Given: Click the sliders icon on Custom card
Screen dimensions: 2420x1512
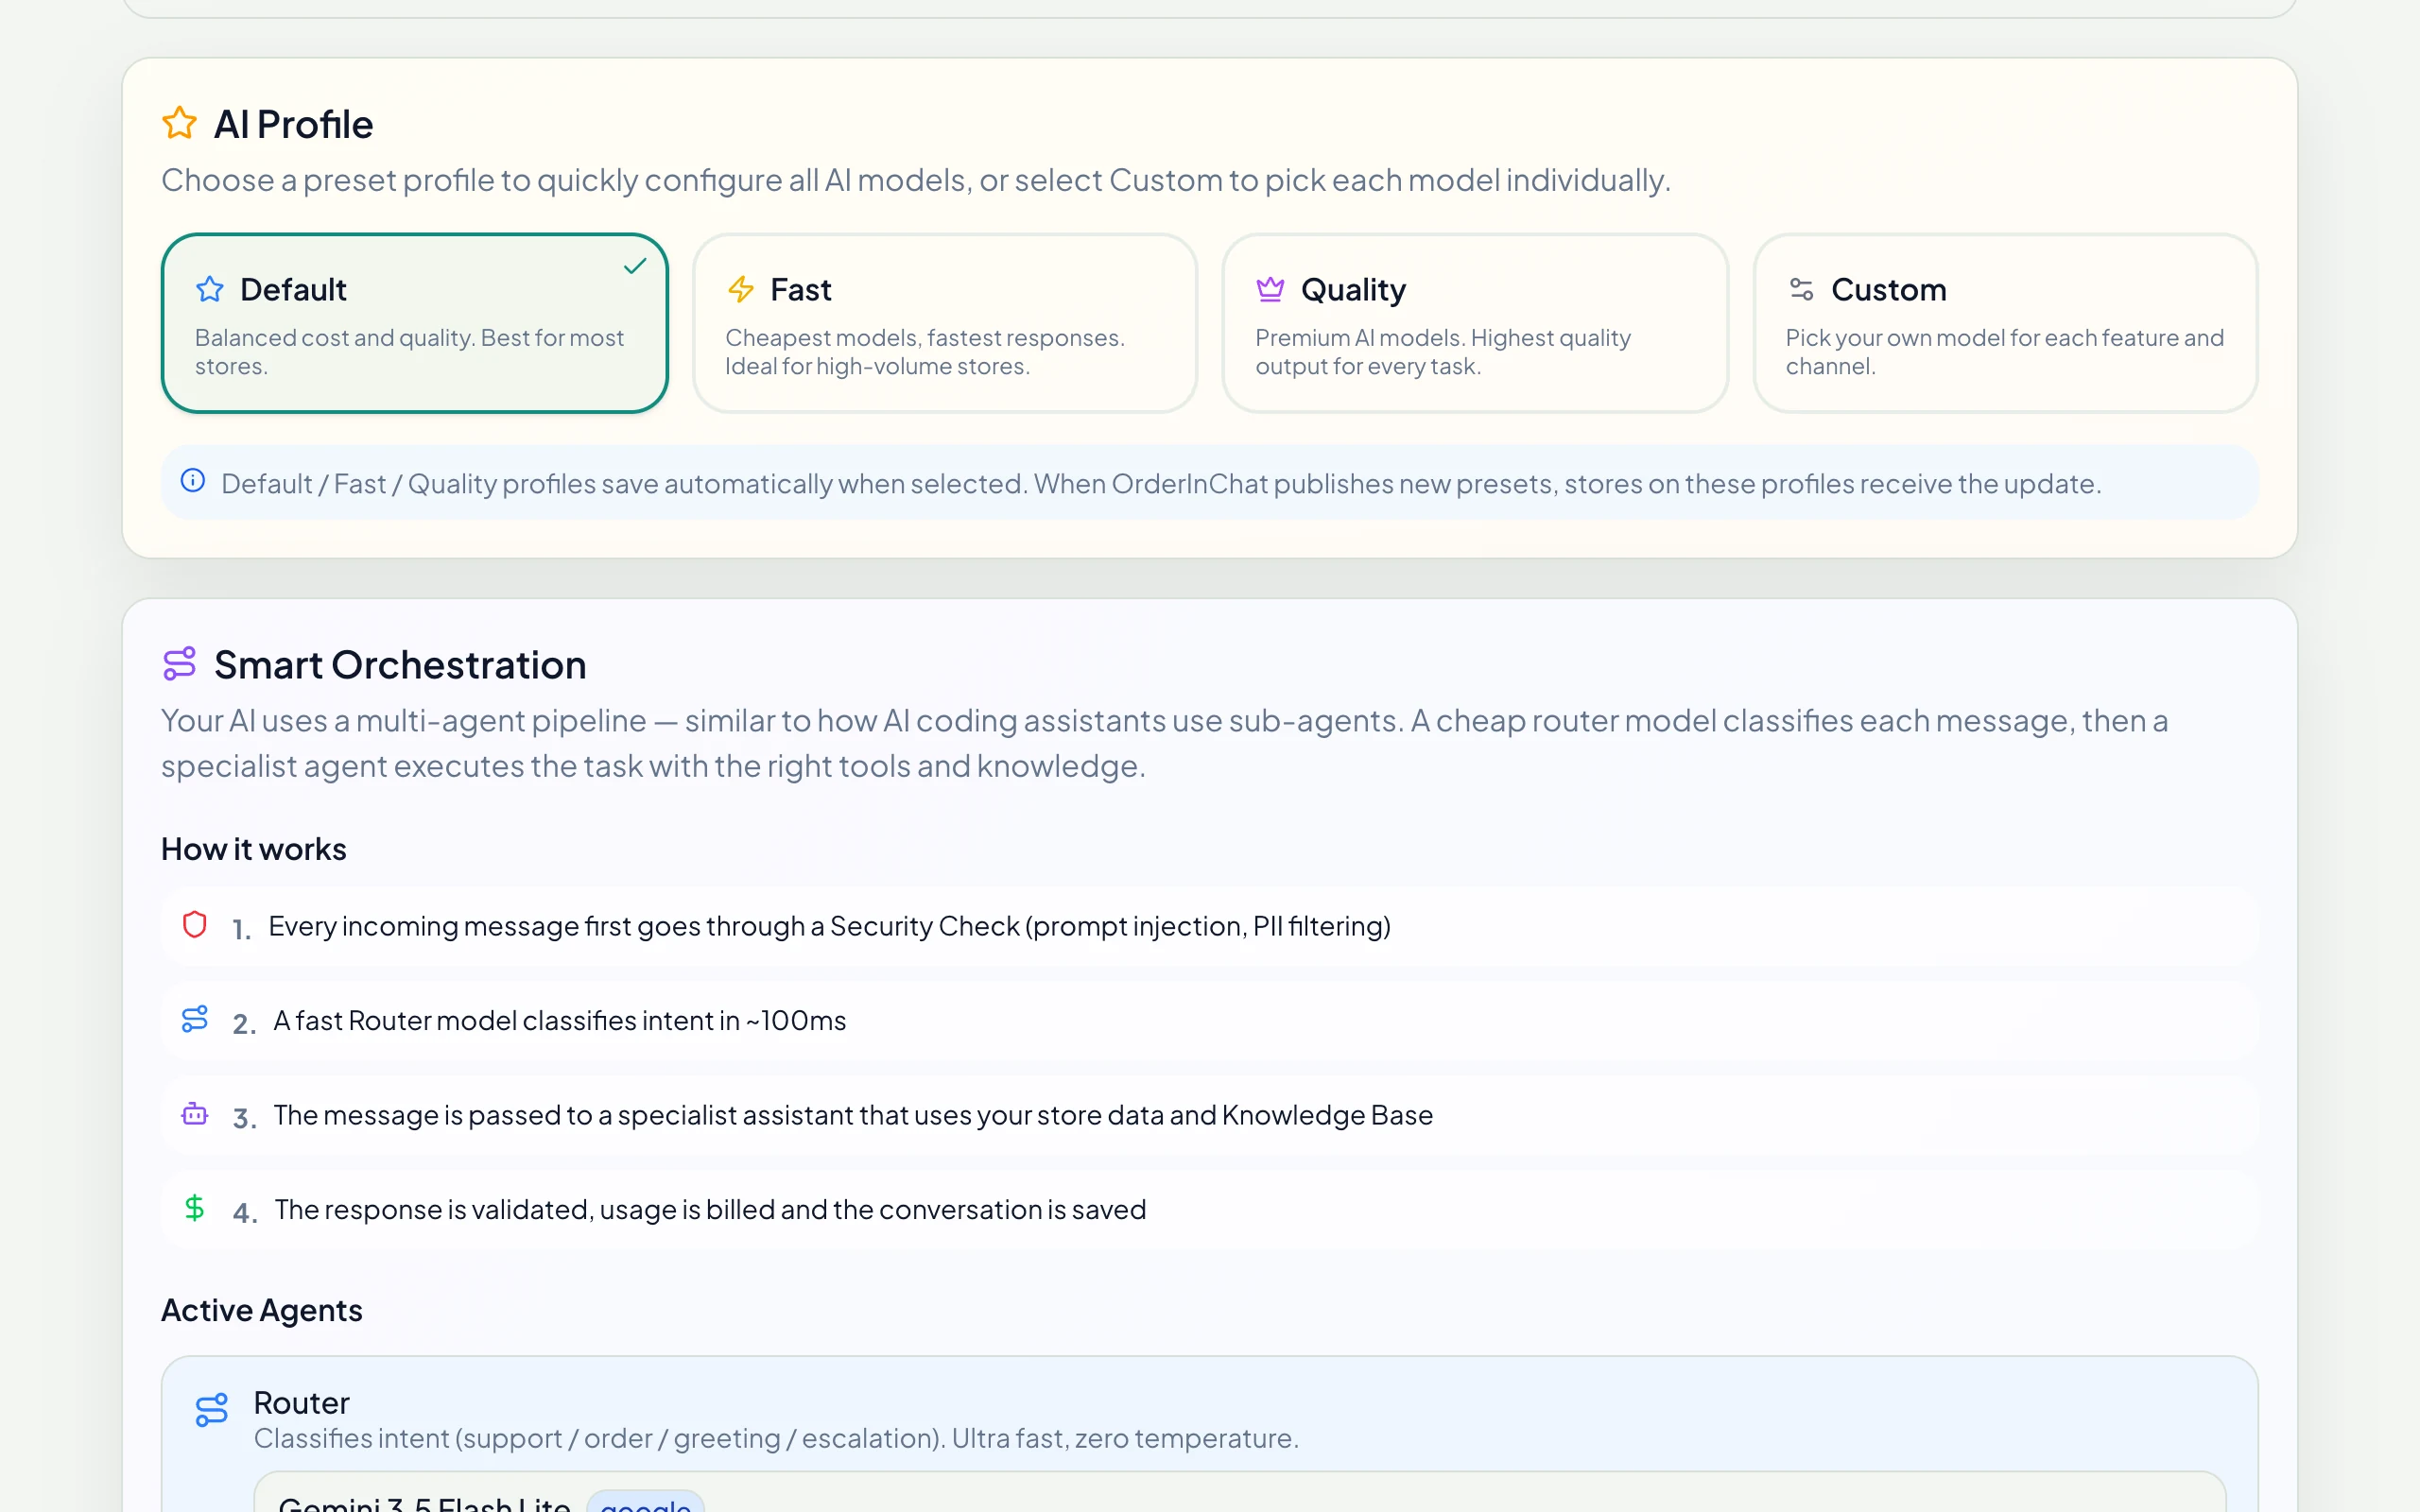Looking at the screenshot, I should click(x=1801, y=289).
